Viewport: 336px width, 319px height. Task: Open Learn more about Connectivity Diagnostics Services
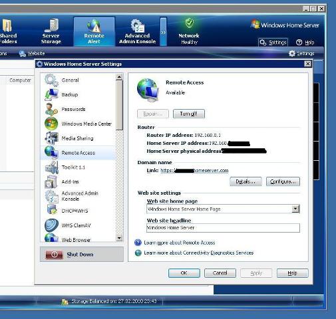(x=199, y=253)
